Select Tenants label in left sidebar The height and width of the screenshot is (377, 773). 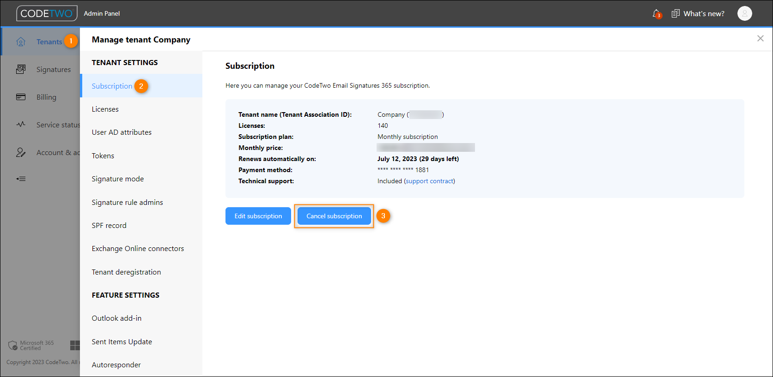(49, 42)
